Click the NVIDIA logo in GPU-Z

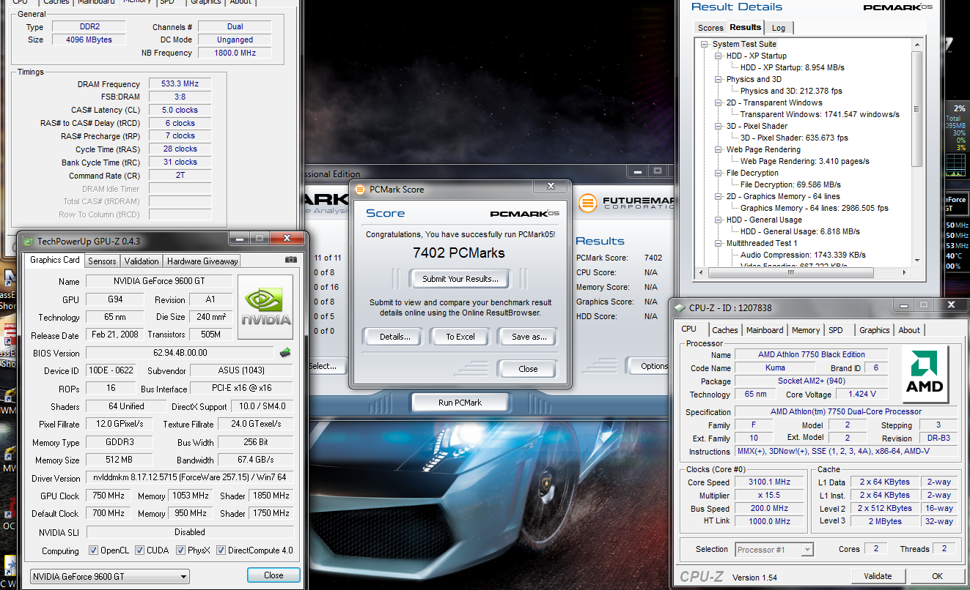265,307
